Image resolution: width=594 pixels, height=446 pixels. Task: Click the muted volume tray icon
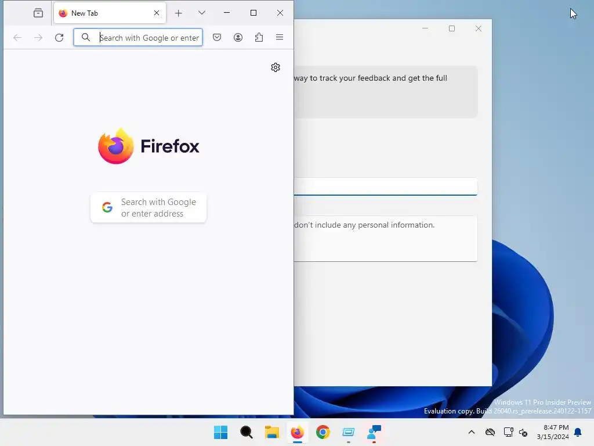[523, 432]
